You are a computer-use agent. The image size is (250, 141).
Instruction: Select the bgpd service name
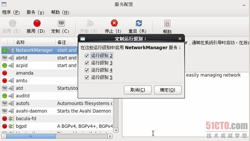pos(21,126)
